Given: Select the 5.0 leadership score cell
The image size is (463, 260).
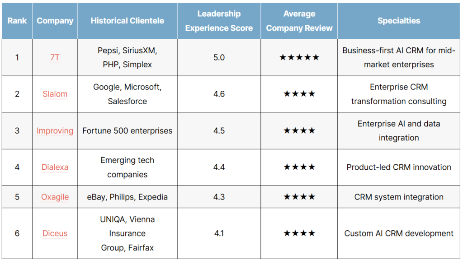Looking at the screenshot, I should [x=219, y=57].
